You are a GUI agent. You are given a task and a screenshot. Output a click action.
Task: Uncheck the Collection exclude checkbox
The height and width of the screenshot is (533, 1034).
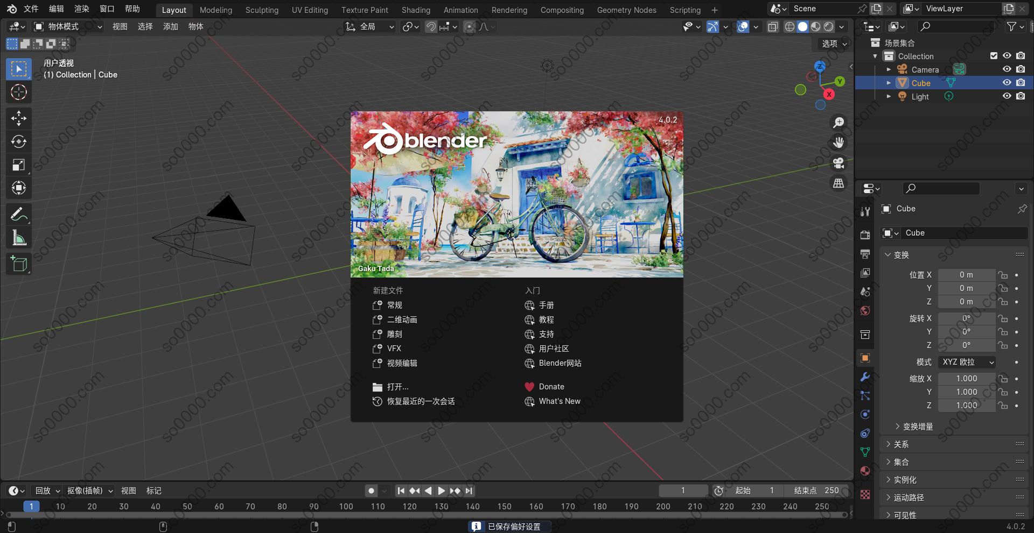[x=994, y=56]
